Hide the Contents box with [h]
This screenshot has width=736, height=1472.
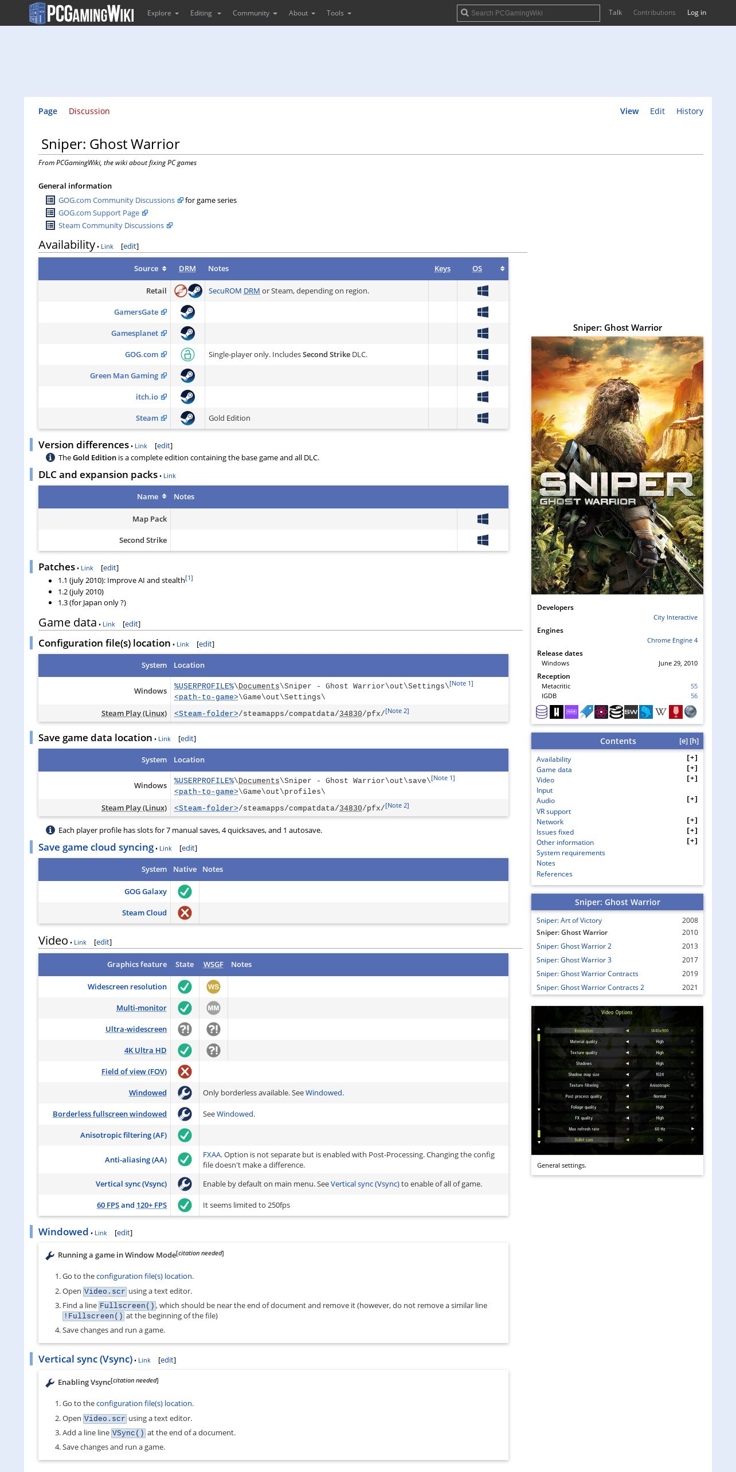(694, 741)
